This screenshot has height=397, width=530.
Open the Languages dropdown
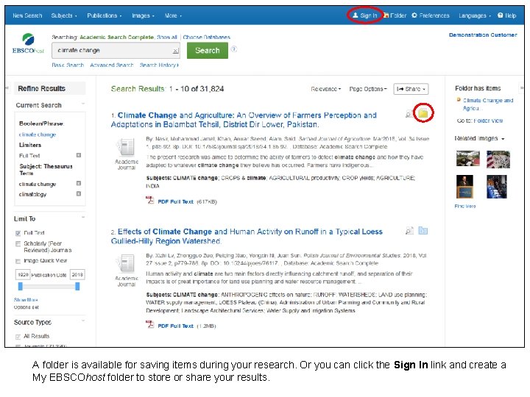point(474,15)
